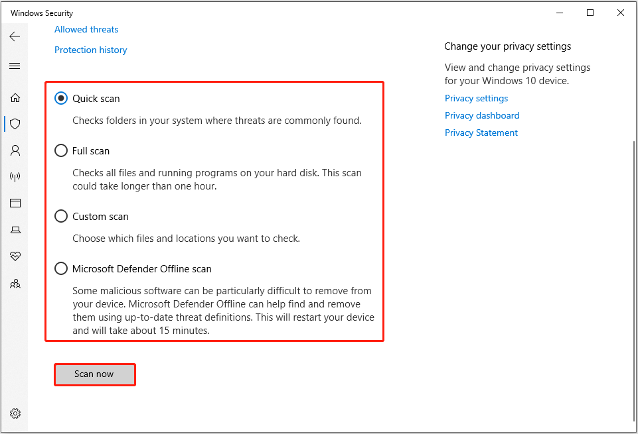The image size is (638, 434).
Task: Open the Allowed threats link
Action: [x=86, y=29]
